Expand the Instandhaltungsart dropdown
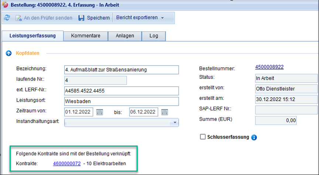 174,123
